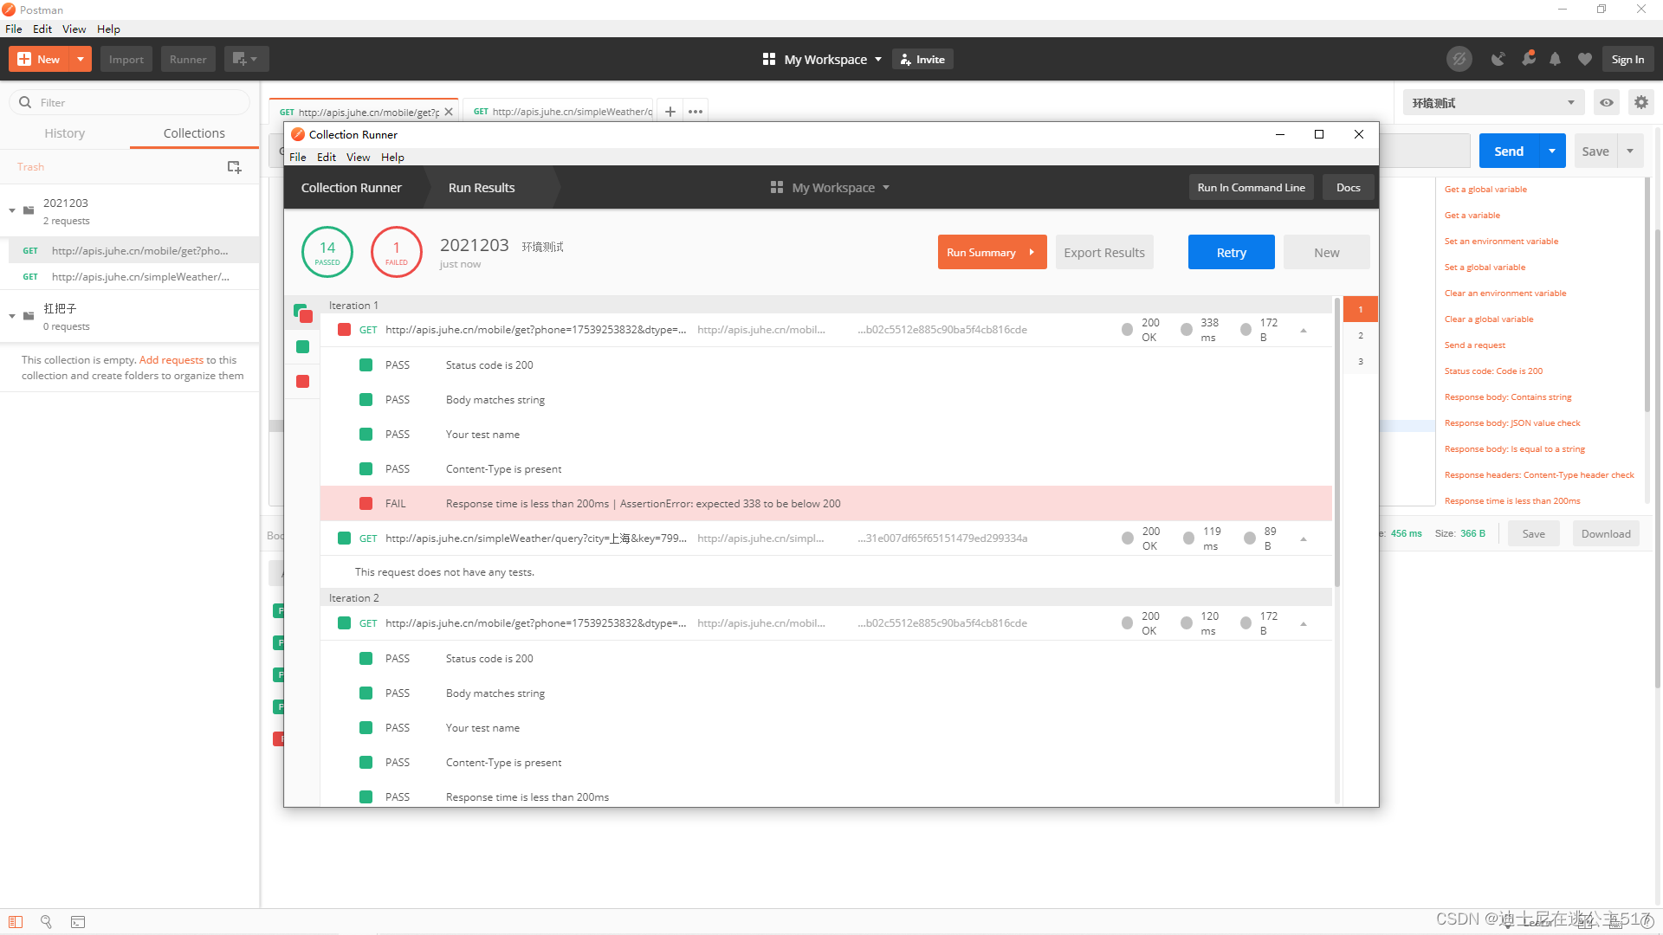This screenshot has width=1663, height=935.
Task: Open find and replace icon in status bar
Action: (47, 922)
